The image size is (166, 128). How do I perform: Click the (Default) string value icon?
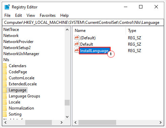pos(77,38)
